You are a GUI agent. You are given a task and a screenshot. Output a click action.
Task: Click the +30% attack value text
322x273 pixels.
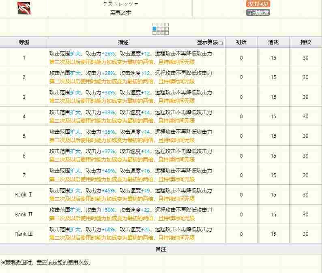tap(108, 93)
